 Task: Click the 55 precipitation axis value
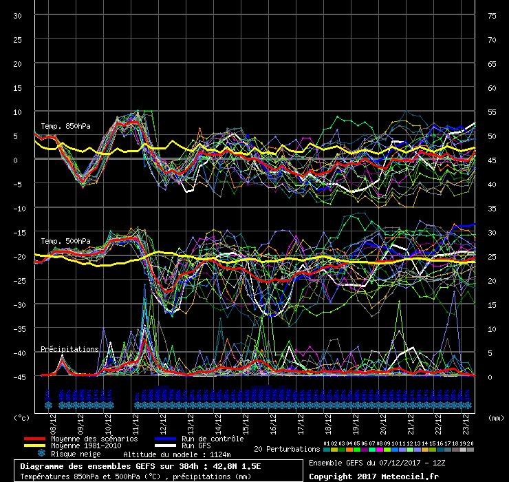click(x=492, y=112)
